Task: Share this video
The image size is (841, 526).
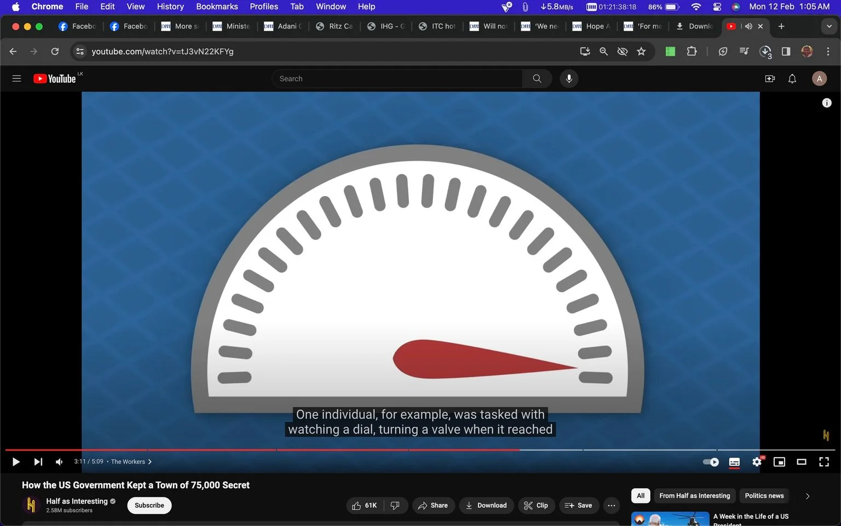Action: point(433,505)
